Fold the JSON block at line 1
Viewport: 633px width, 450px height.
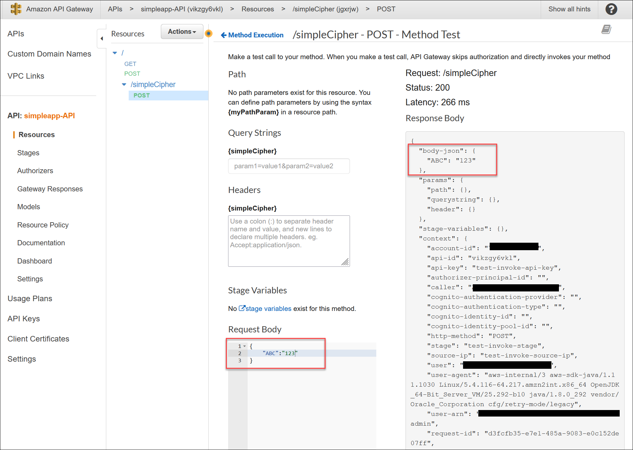point(244,346)
